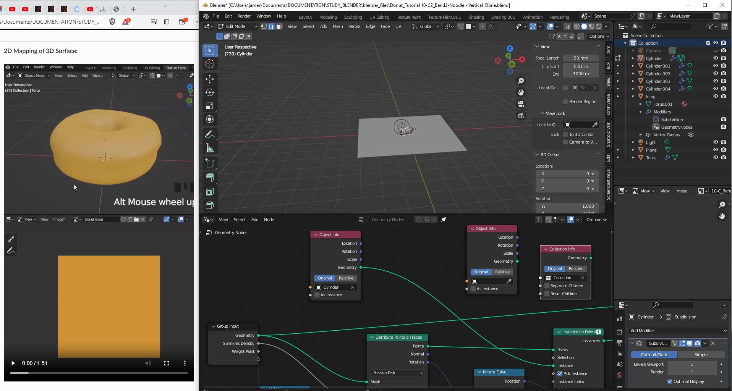Click the Clip Start 0.01 m field
This screenshot has width=732, height=391.
click(581, 66)
